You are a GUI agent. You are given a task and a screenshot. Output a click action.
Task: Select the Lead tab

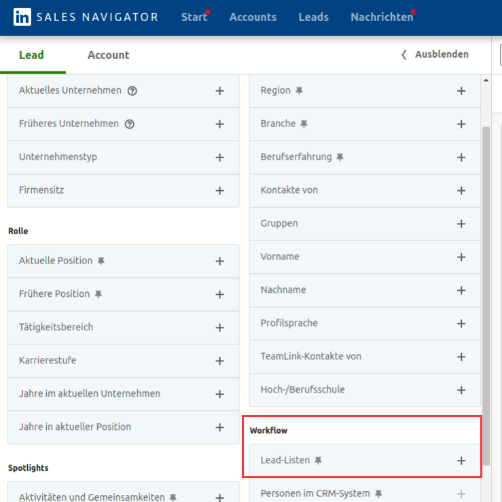point(31,55)
